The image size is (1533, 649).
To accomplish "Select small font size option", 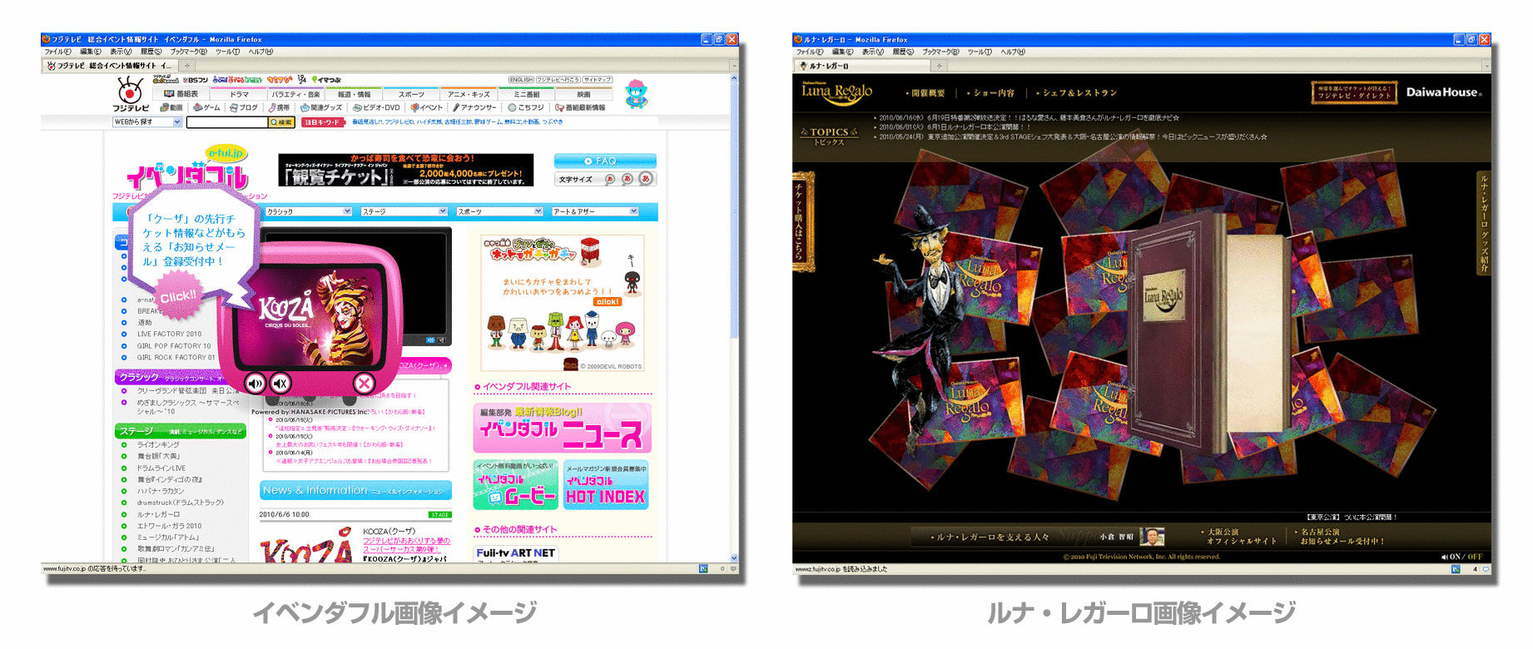I will (x=610, y=179).
